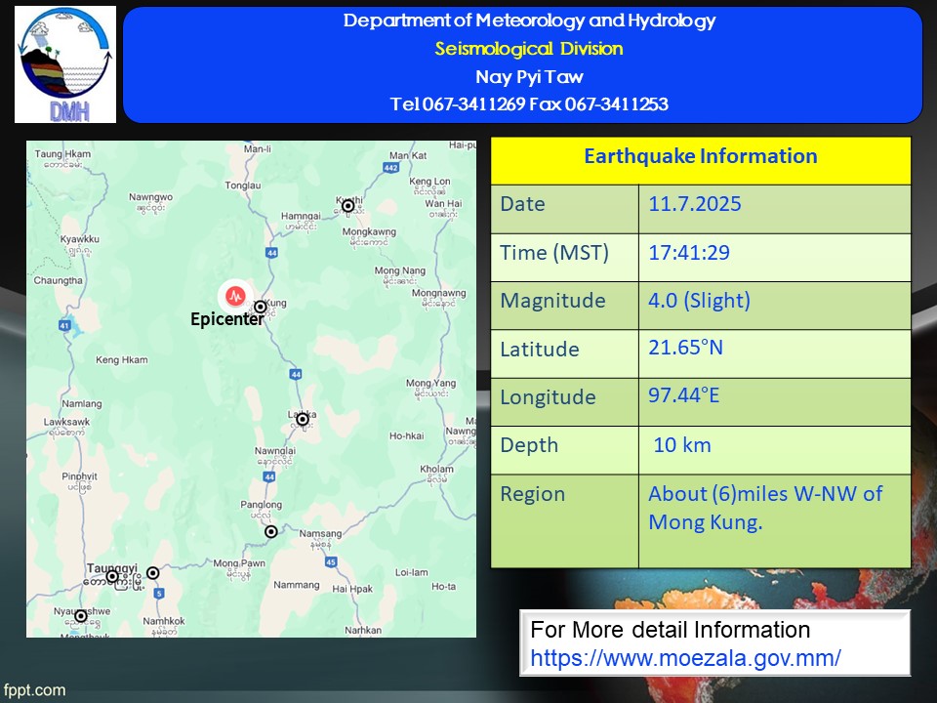The width and height of the screenshot is (937, 703).
Task: Click the route 5 shield near Taunggyi
Action: (158, 594)
